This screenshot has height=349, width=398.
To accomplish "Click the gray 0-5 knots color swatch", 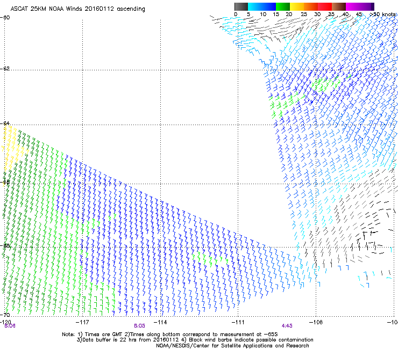I will 241,6.
